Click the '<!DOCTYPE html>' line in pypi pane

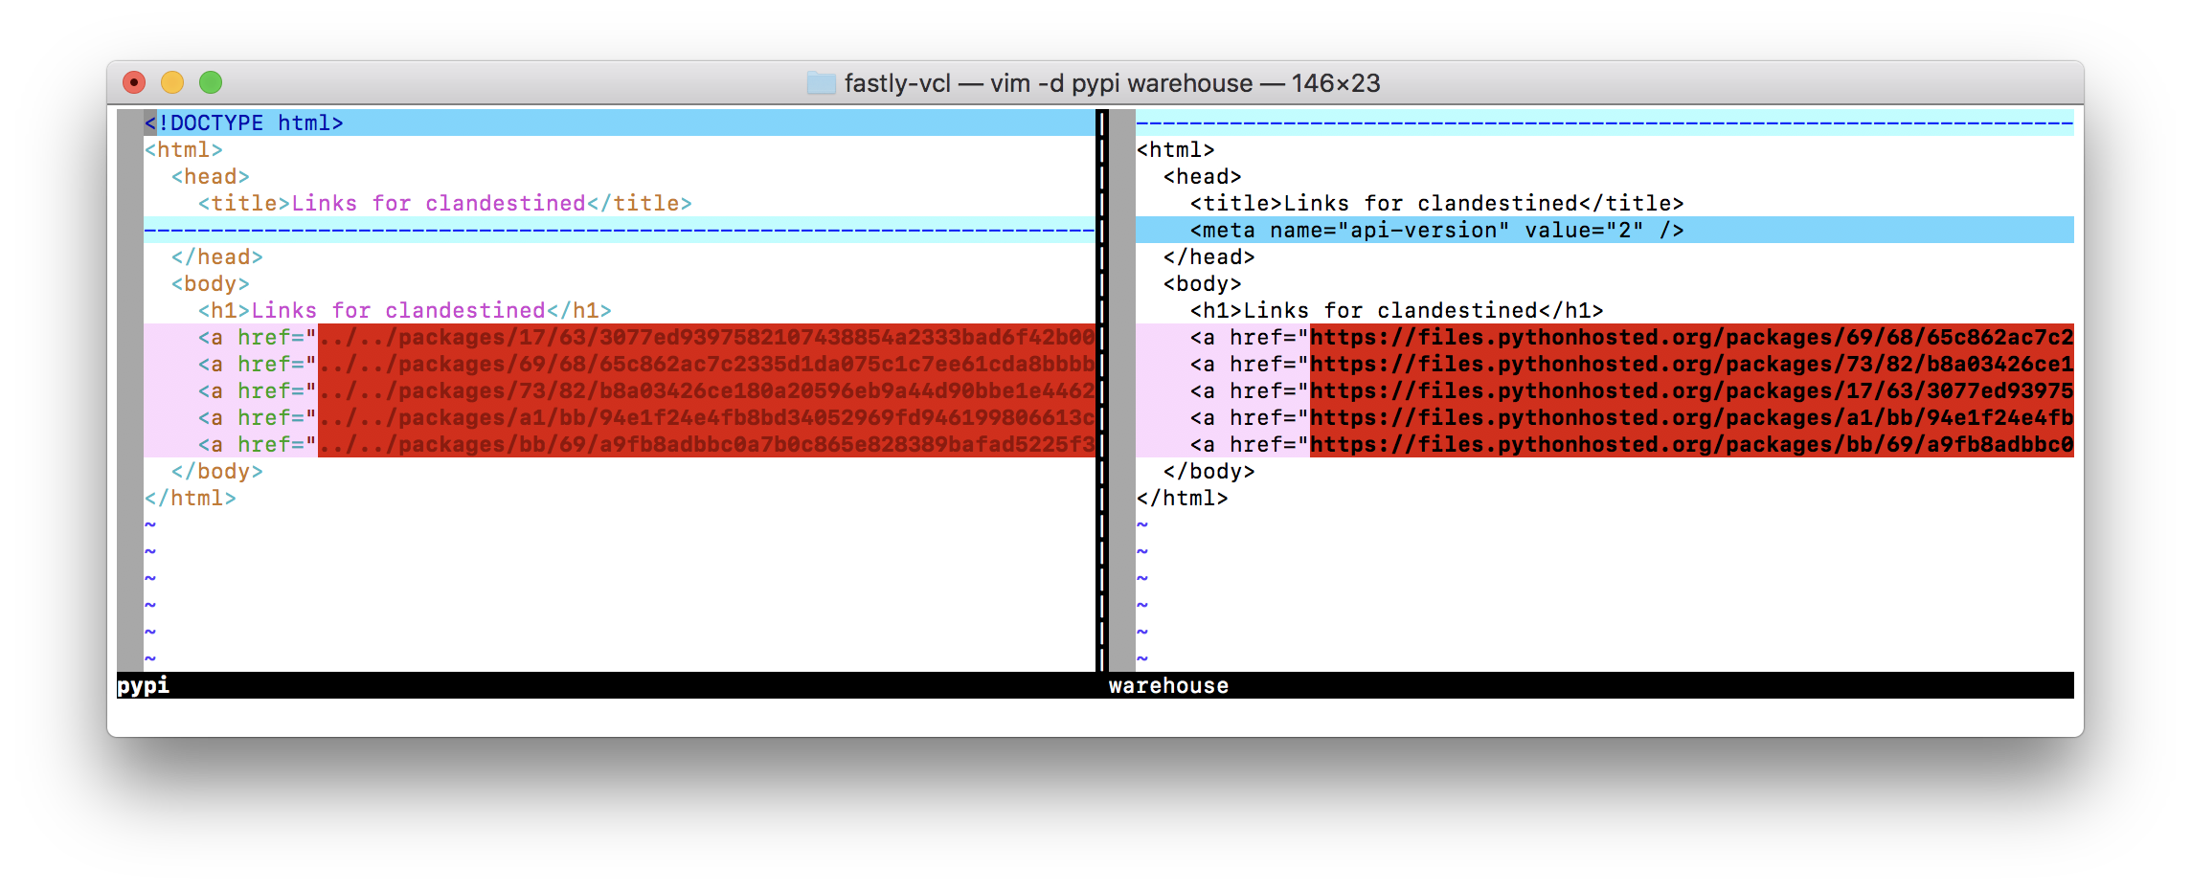pyautogui.click(x=619, y=122)
